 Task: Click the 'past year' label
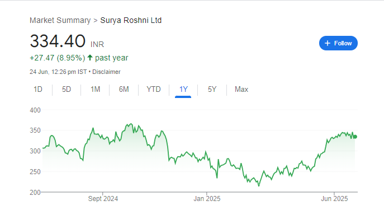point(111,58)
